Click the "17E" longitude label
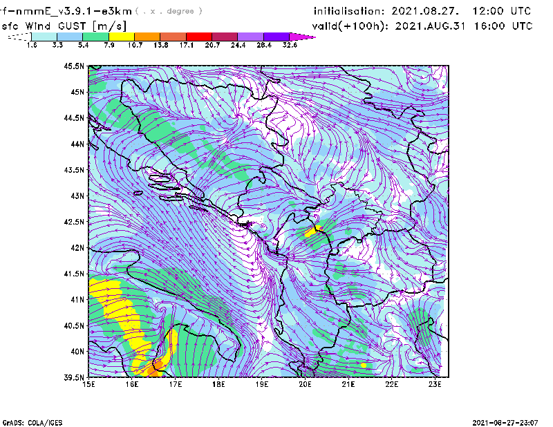 coord(176,384)
